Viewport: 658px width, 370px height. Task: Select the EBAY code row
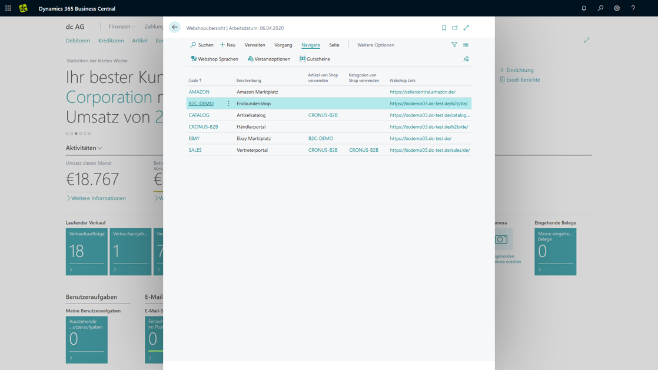(194, 139)
